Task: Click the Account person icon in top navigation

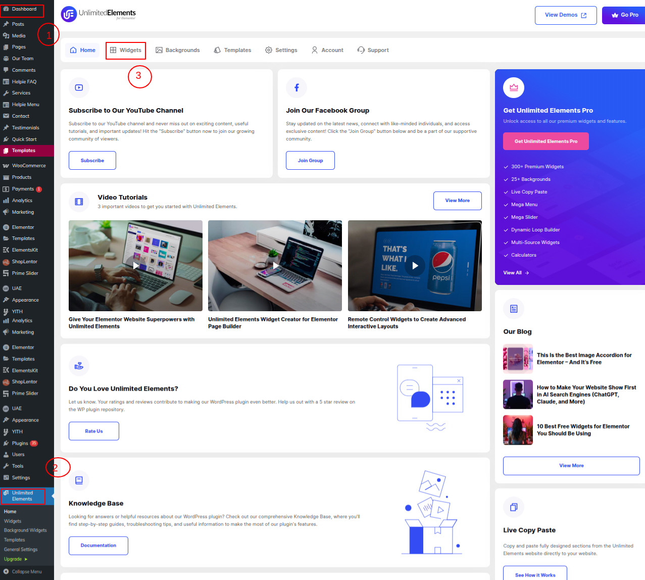Action: click(x=315, y=50)
